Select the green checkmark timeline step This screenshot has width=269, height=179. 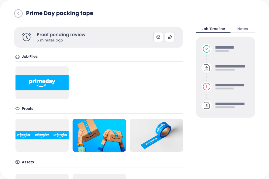(207, 49)
